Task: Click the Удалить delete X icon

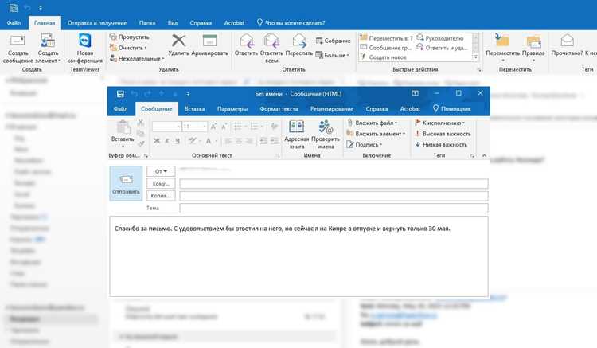Action: coord(178,41)
